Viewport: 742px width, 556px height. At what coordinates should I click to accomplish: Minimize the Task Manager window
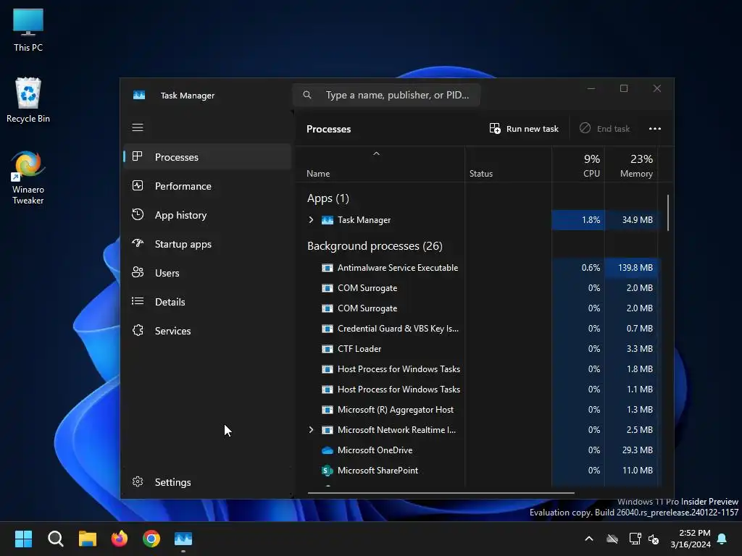coord(591,88)
